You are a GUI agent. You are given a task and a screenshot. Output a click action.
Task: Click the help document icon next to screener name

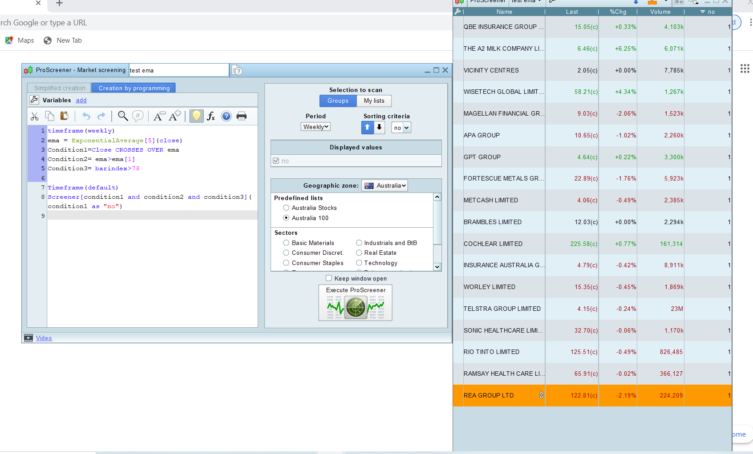pyautogui.click(x=237, y=70)
